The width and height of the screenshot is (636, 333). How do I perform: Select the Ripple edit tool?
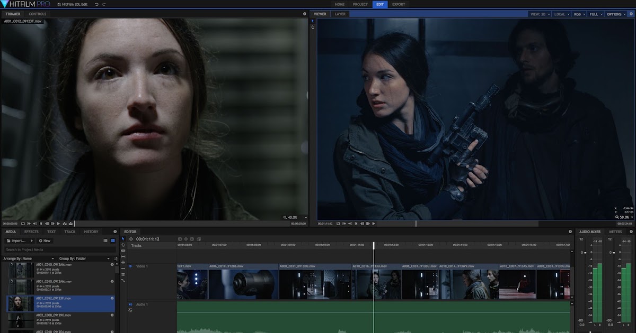coord(123,262)
